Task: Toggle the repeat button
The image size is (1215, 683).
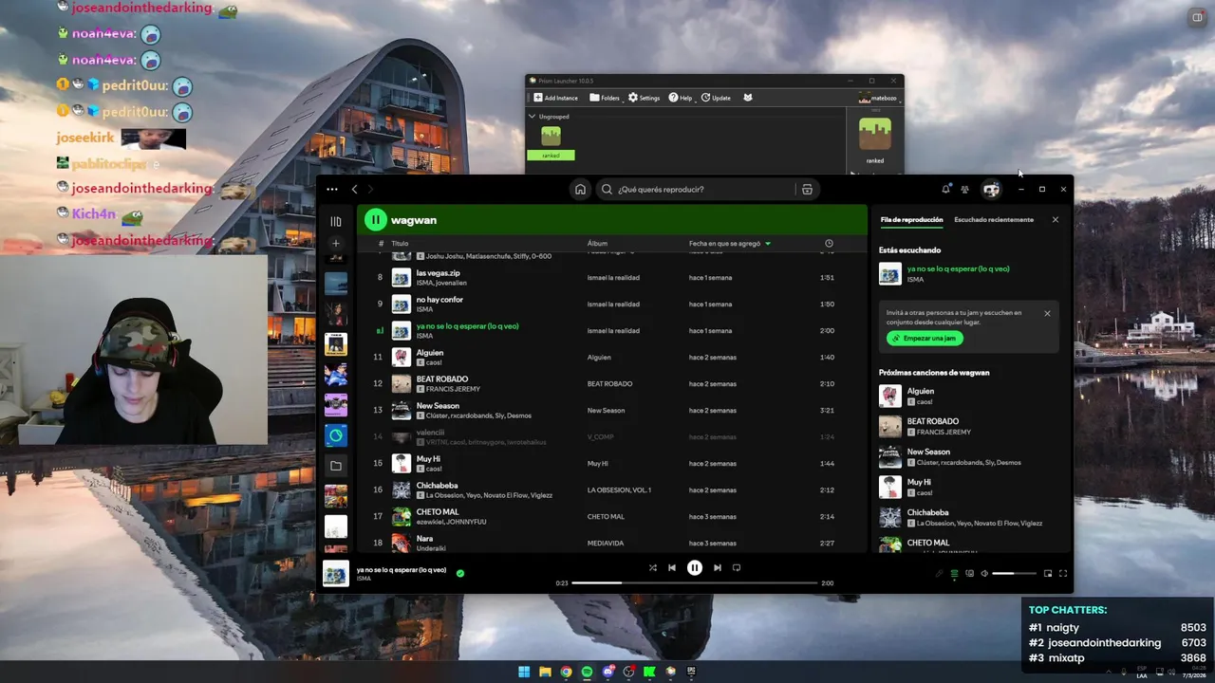Action: pyautogui.click(x=737, y=567)
